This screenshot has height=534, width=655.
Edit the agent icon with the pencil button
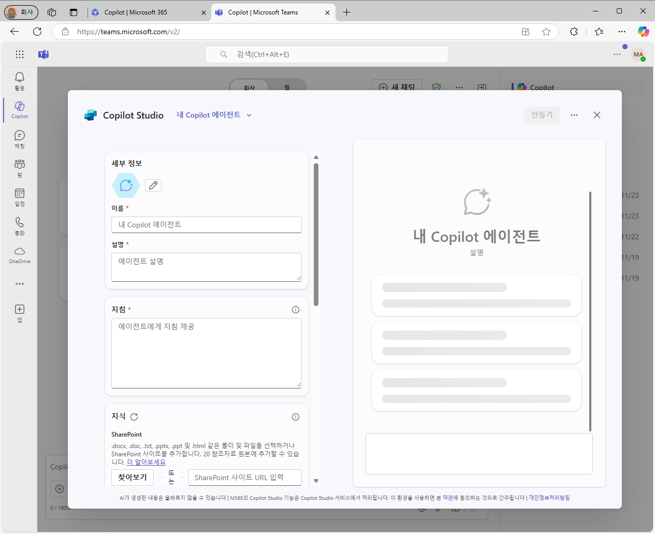[153, 185]
